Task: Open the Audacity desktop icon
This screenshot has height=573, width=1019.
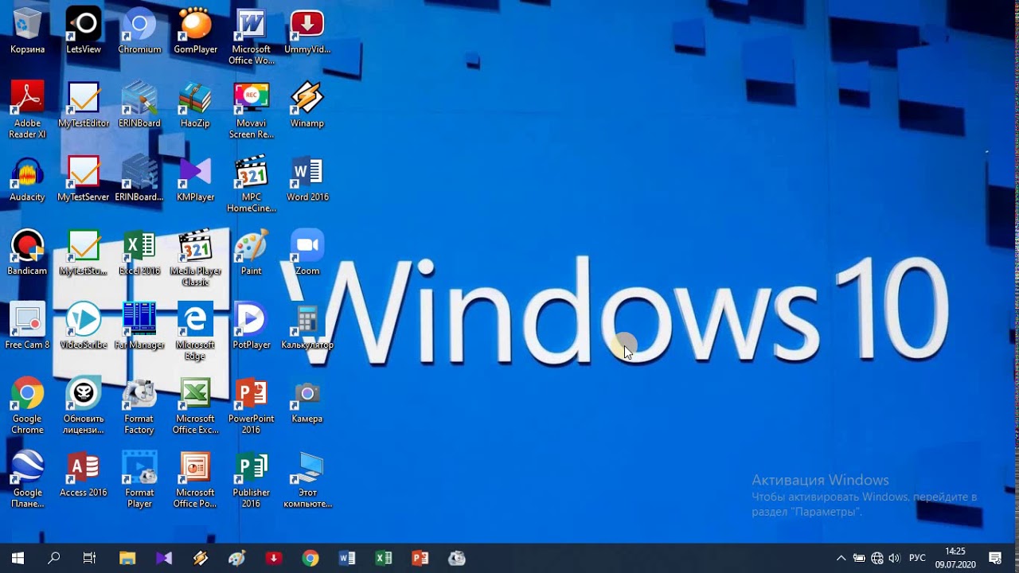Action: (x=27, y=178)
